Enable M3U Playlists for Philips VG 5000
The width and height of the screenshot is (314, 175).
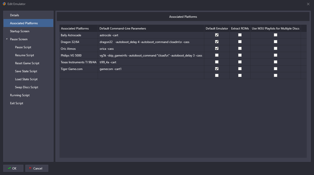coord(276,55)
